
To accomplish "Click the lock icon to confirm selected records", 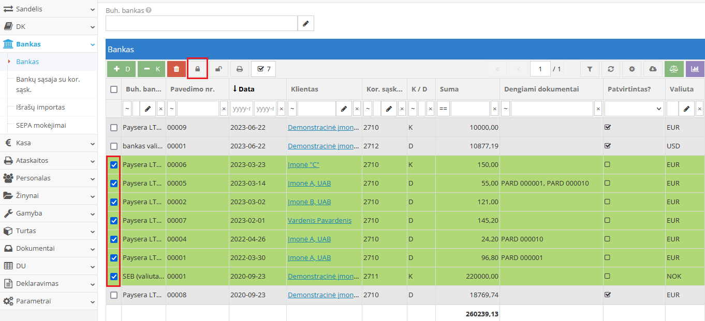I will (197, 69).
